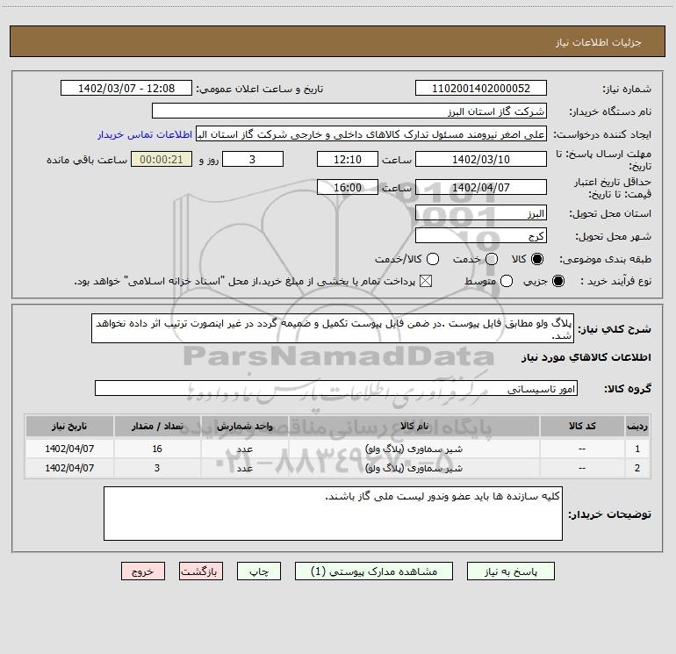Click the نام کالا column header
676x654 pixels.
click(414, 426)
